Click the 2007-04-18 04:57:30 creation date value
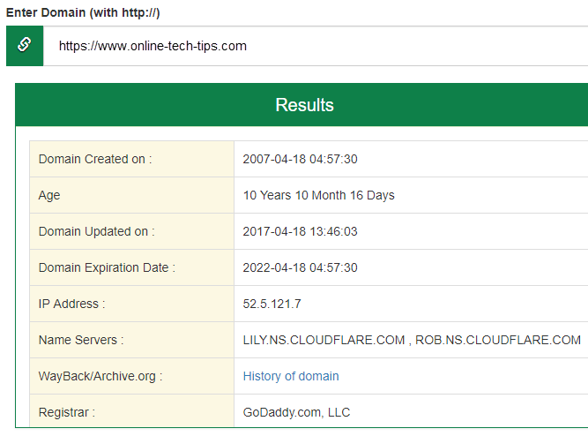588x436 pixels. pyautogui.click(x=300, y=159)
